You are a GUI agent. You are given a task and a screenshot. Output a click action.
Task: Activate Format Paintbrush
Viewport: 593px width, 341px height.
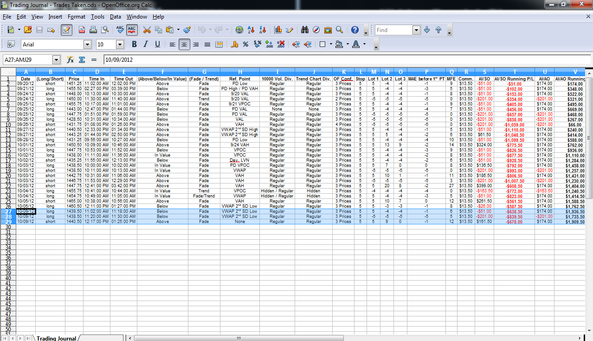[187, 30]
